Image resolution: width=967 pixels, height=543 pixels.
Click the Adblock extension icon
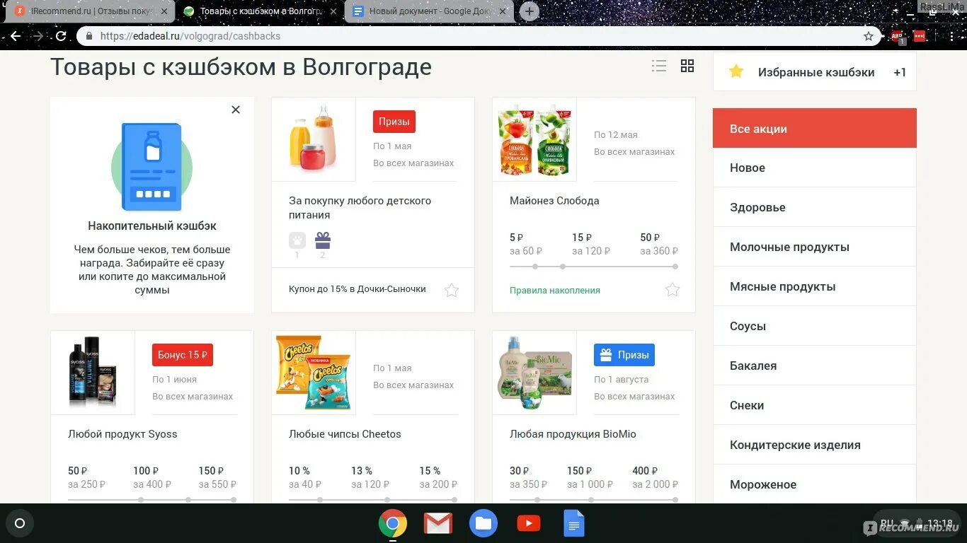(x=897, y=36)
